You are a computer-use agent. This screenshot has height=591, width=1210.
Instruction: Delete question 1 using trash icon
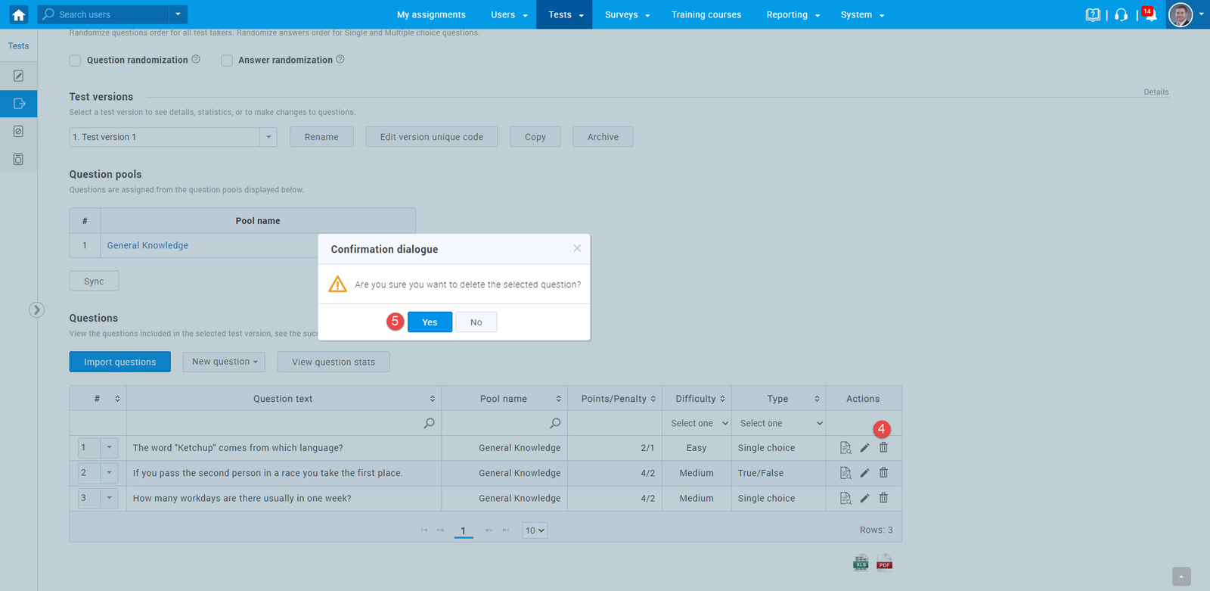click(x=883, y=448)
